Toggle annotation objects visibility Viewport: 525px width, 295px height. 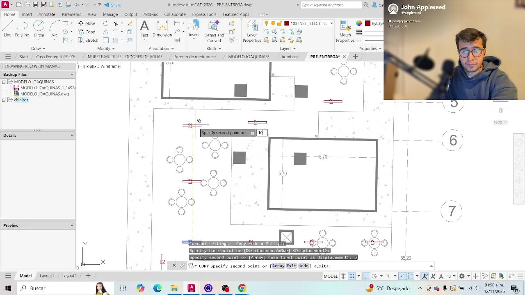point(425,276)
